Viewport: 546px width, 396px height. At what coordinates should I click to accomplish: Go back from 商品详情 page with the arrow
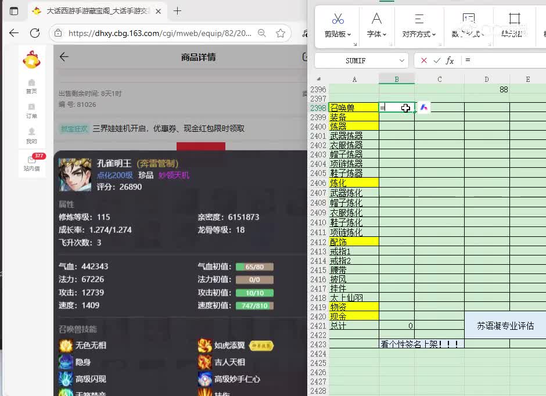64,57
